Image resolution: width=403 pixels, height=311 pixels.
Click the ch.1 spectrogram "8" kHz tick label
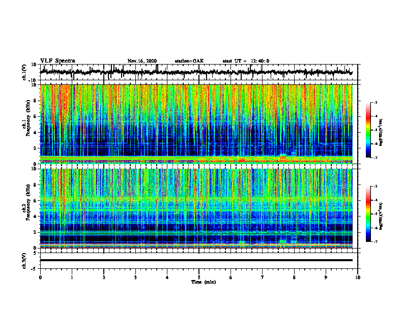click(x=35, y=101)
